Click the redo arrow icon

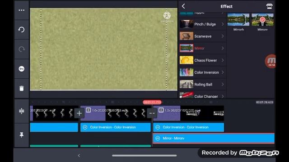click(22, 49)
